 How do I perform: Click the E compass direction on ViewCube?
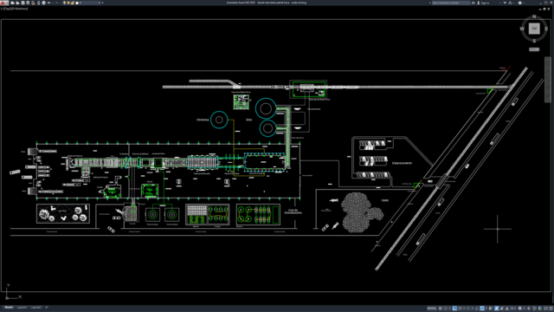[546, 29]
